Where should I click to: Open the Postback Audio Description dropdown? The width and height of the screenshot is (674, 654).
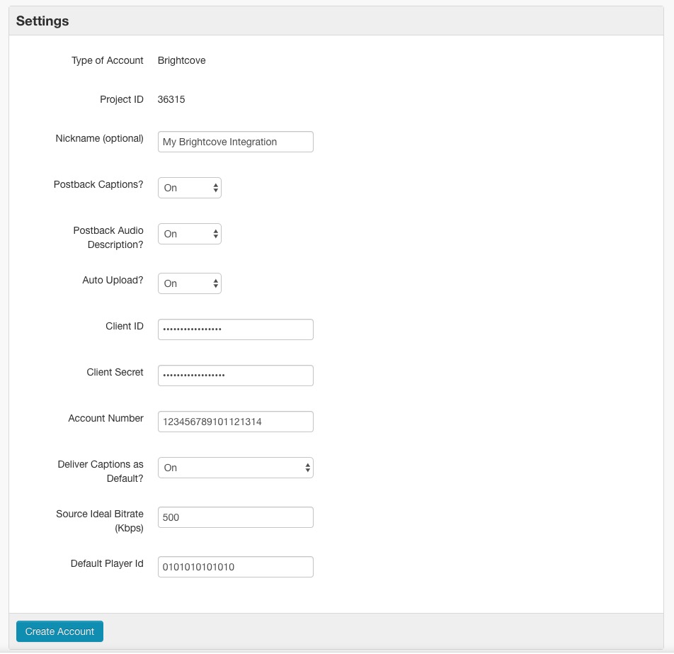[190, 234]
